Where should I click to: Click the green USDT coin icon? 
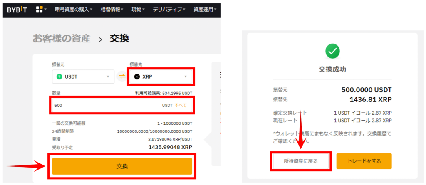[59, 77]
